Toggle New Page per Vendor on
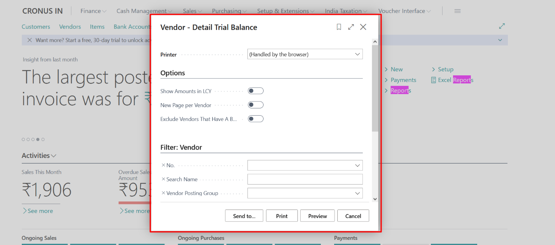Screen dimensions: 555x245 [256, 104]
